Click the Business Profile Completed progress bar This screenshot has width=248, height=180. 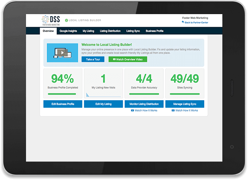pyautogui.click(x=62, y=94)
